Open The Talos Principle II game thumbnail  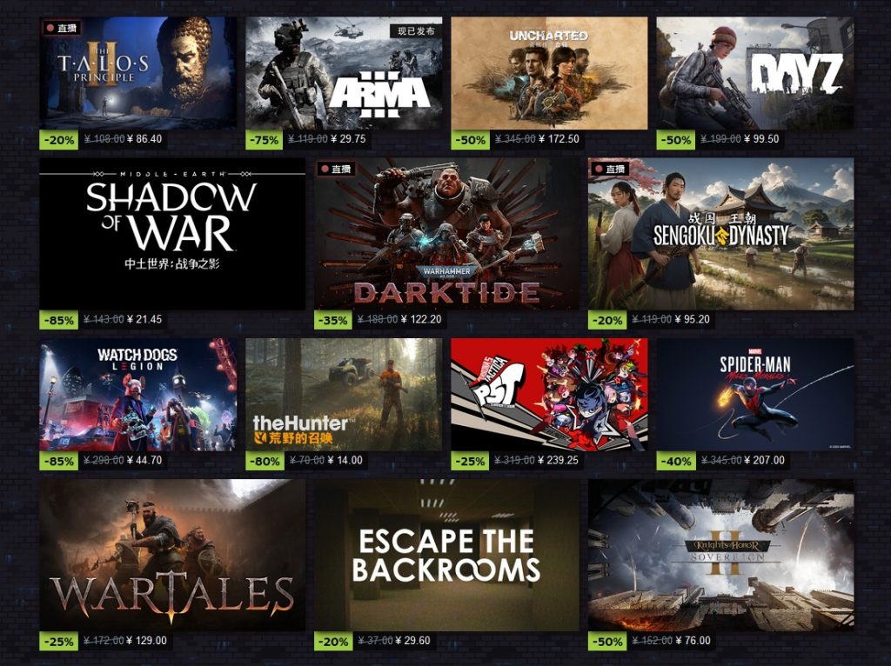(138, 73)
